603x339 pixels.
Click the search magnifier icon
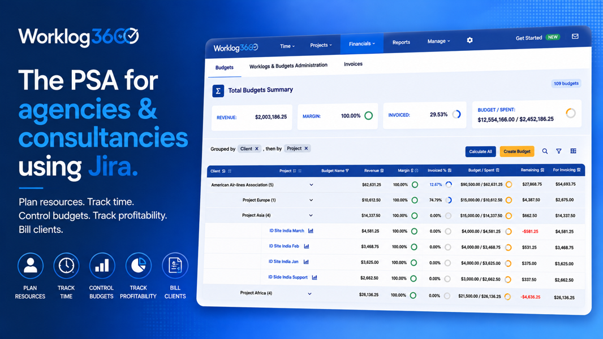click(x=545, y=151)
